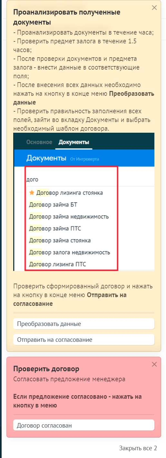This screenshot has width=166, height=458.
Task: Click the Договор согласован button
Action: 84,426
